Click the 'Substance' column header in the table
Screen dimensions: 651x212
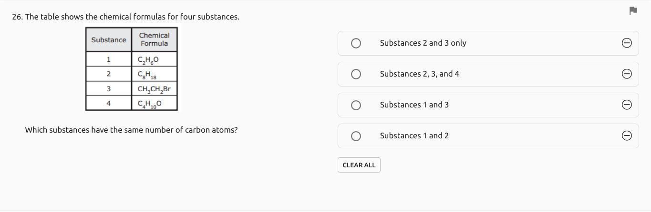click(109, 40)
